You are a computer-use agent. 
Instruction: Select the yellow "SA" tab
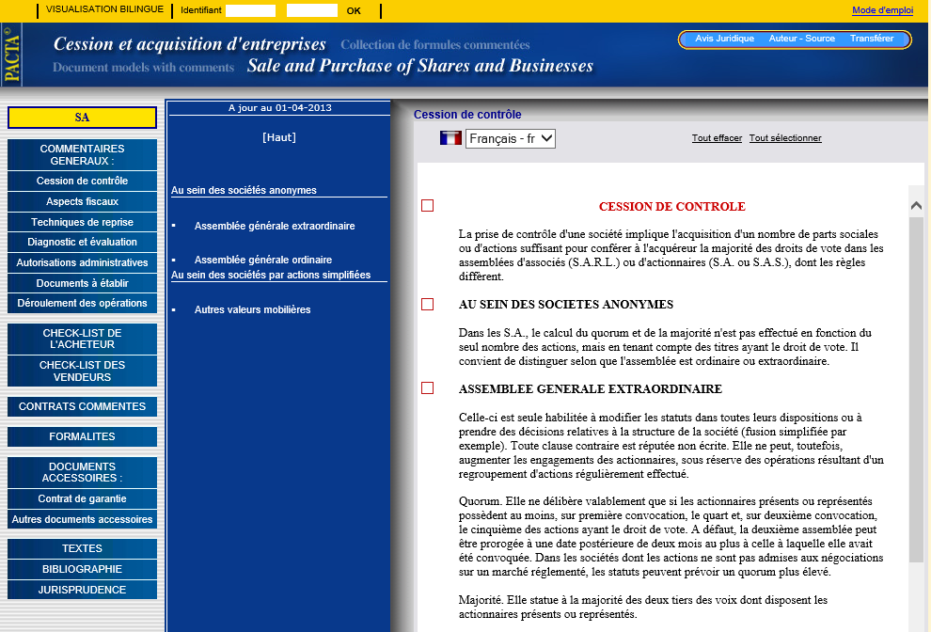click(81, 118)
